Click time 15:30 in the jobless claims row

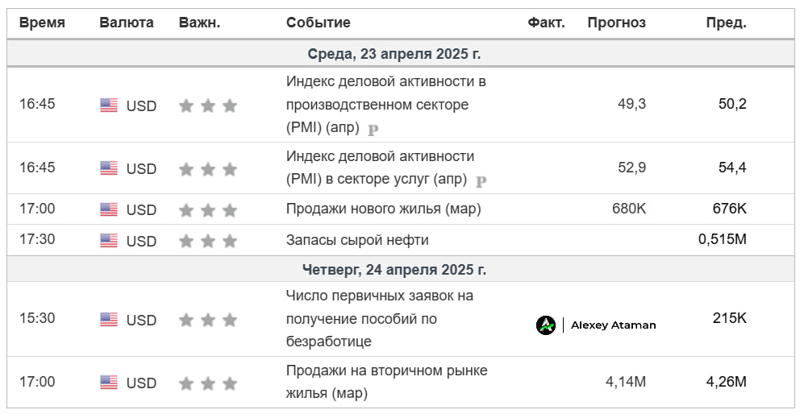pyautogui.click(x=37, y=318)
